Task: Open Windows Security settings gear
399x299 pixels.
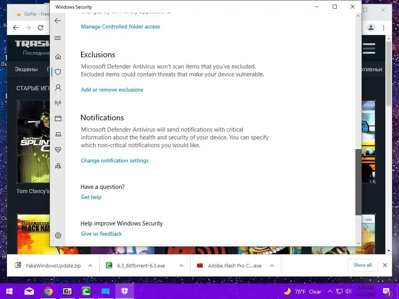Action: pyautogui.click(x=58, y=236)
